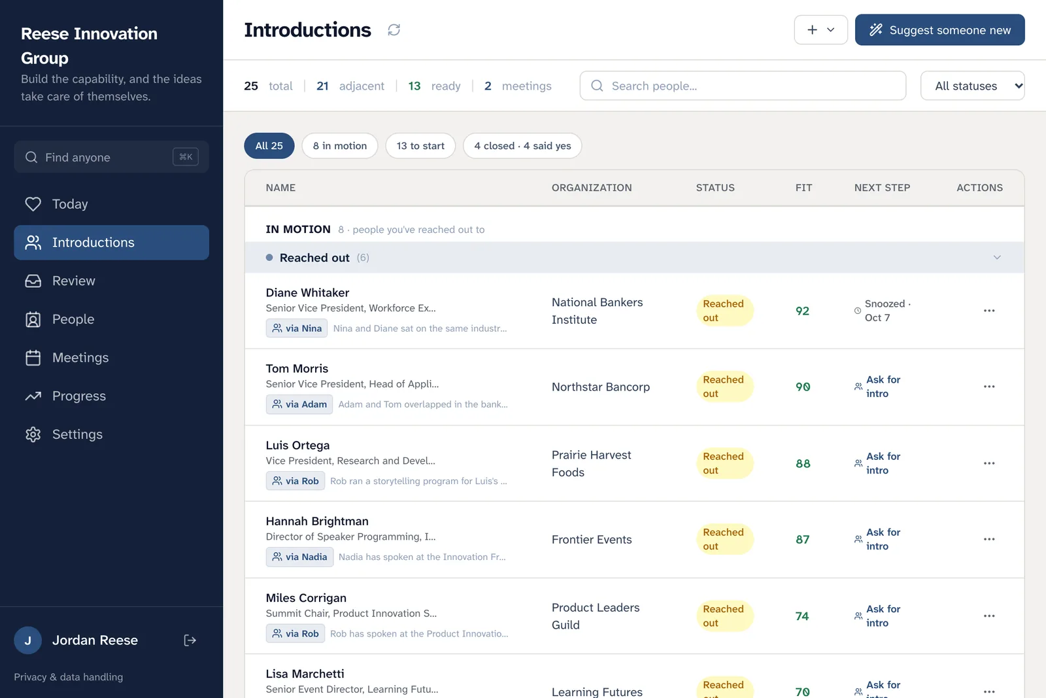Click the FIT column header
1046x698 pixels.
803,188
